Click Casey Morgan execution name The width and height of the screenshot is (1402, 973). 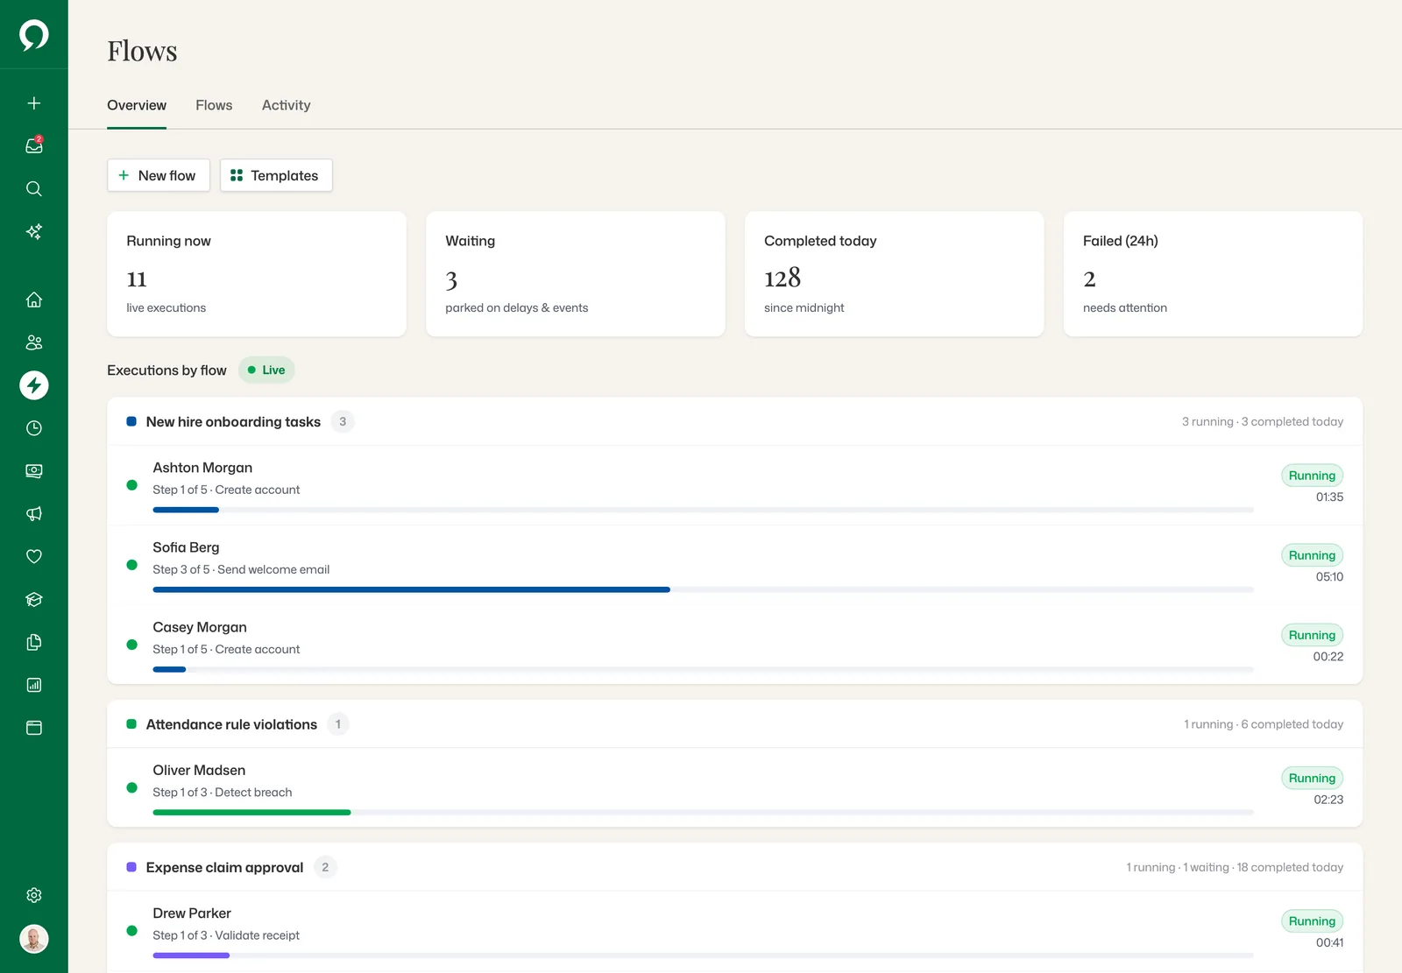point(200,627)
